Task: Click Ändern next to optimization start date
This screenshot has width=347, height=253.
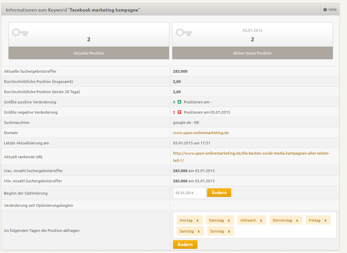Action: tap(219, 193)
